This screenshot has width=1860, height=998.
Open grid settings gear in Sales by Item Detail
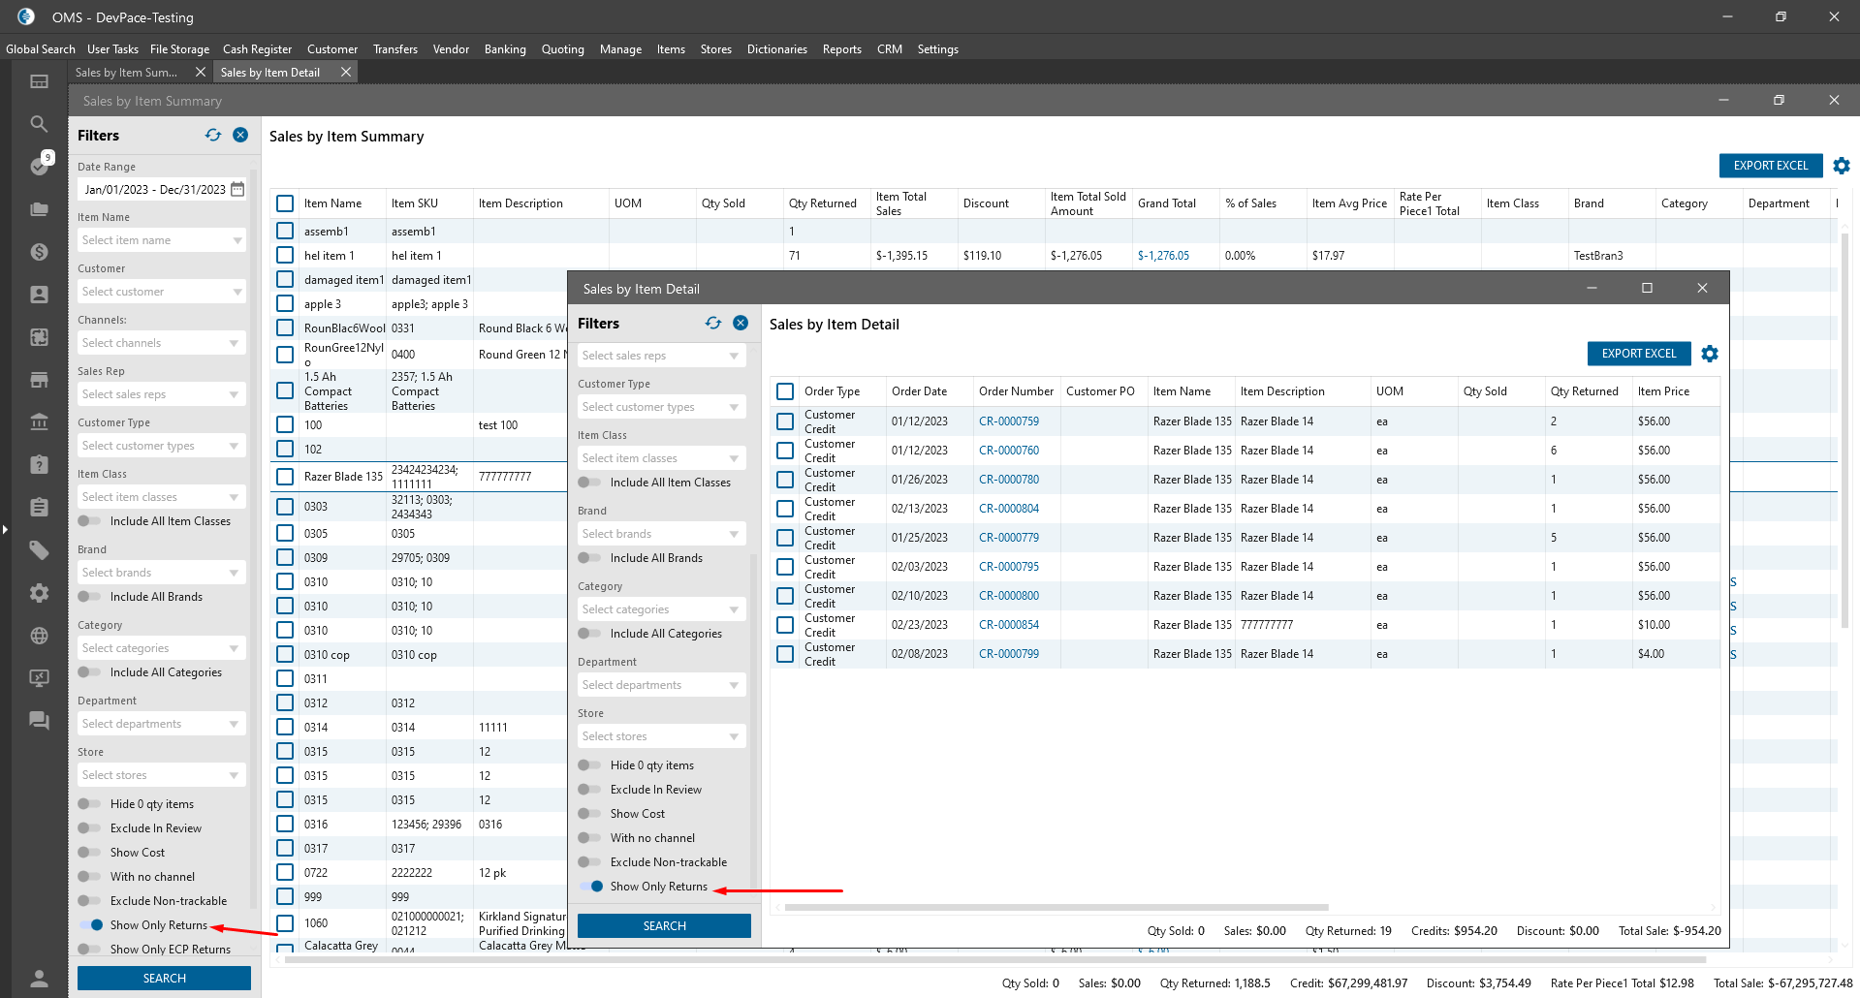[1710, 354]
